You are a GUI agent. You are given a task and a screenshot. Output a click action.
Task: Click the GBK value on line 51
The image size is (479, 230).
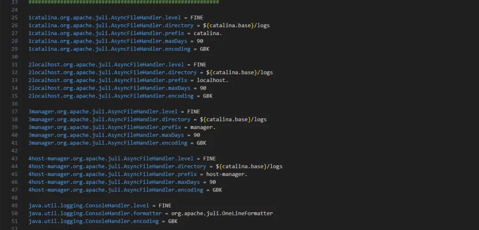pos(173,221)
